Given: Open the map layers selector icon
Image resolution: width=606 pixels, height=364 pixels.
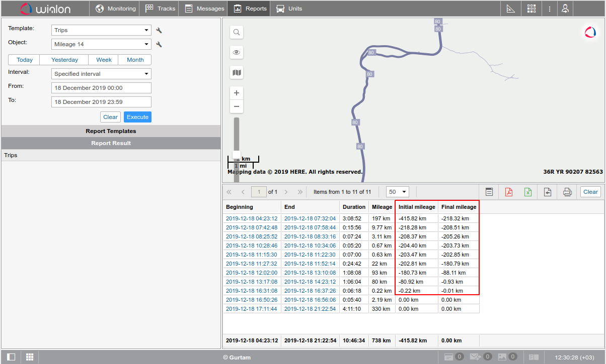Looking at the screenshot, I should tap(237, 73).
